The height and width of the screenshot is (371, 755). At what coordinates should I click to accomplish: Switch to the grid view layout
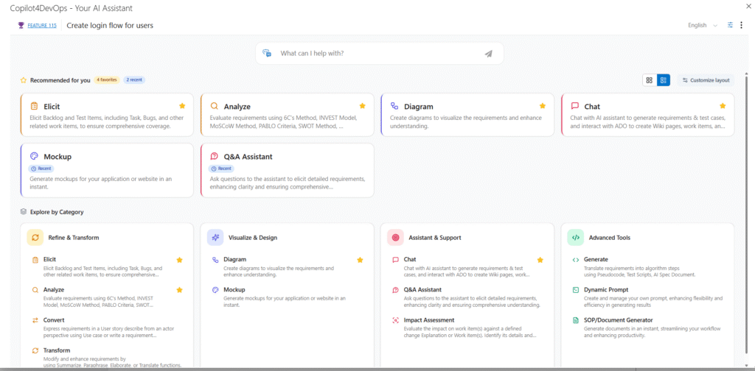point(649,80)
